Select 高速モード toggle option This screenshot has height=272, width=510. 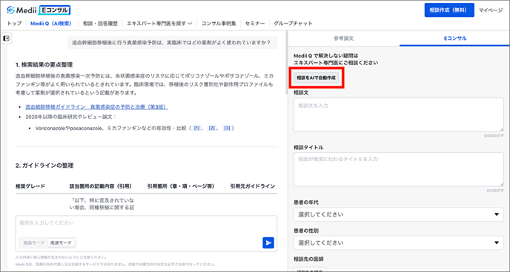pos(61,242)
